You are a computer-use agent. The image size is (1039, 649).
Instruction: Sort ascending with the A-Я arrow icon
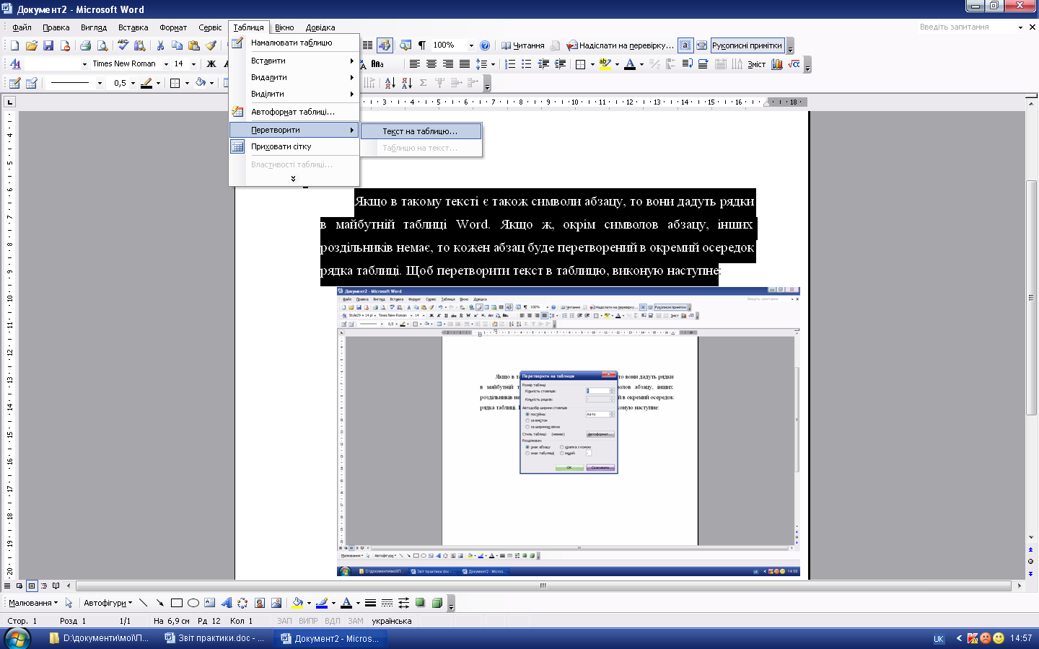[x=390, y=83]
